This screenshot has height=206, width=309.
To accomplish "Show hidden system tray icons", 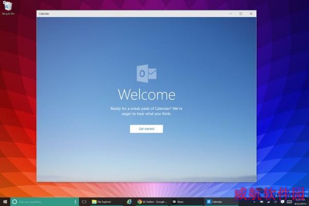I will coord(254,202).
